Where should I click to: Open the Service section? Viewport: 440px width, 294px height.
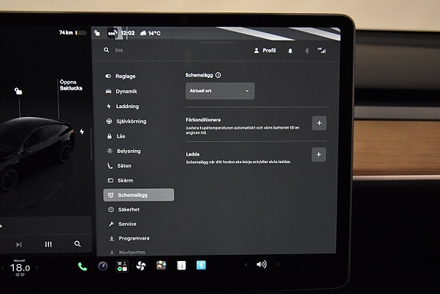pos(123,224)
